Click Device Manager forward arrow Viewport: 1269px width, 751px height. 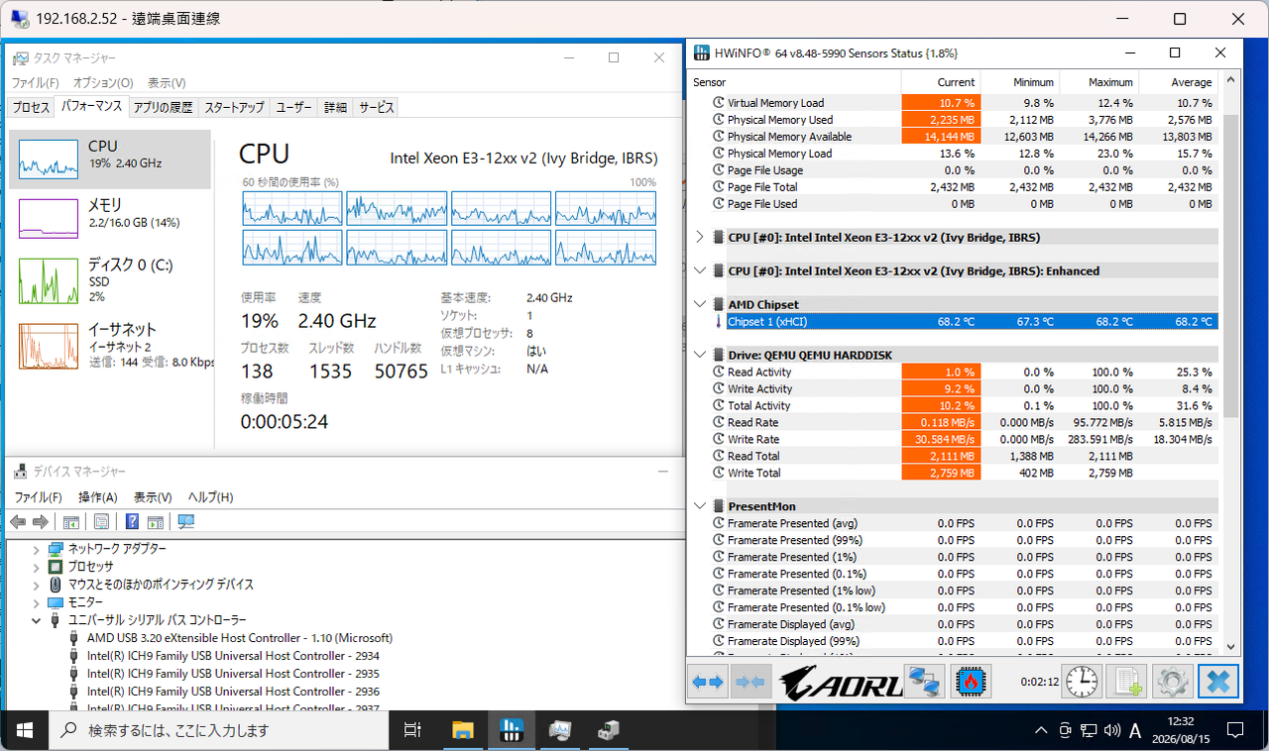click(41, 522)
